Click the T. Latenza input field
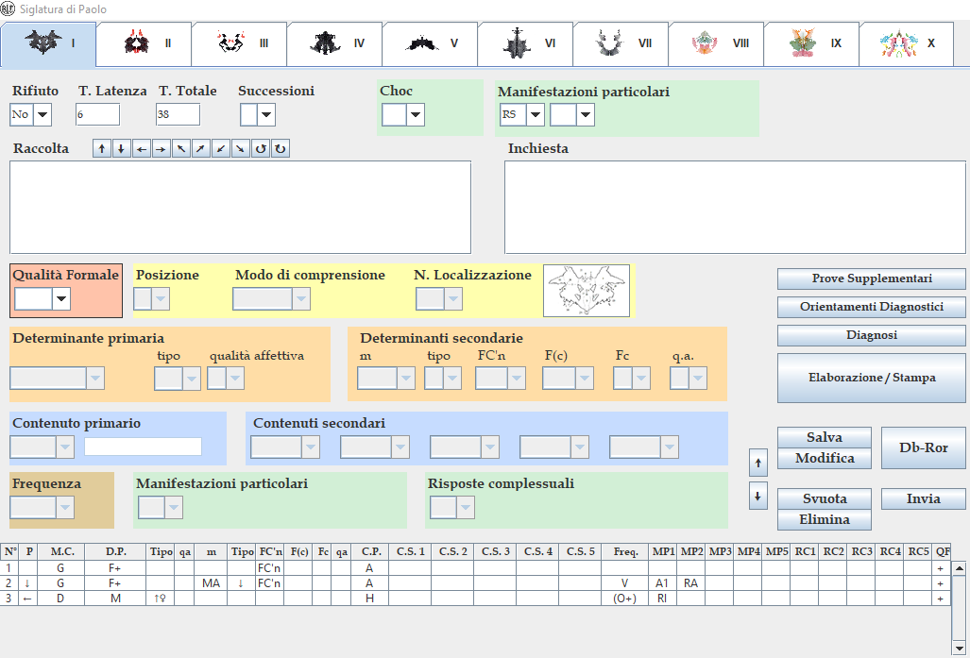 point(97,114)
